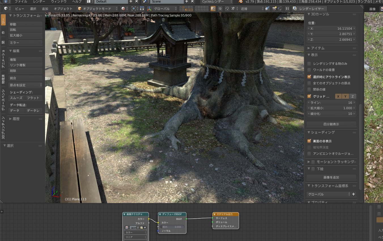Click the 統合 button
Screen dimensions: 383x241
click(25, 78)
